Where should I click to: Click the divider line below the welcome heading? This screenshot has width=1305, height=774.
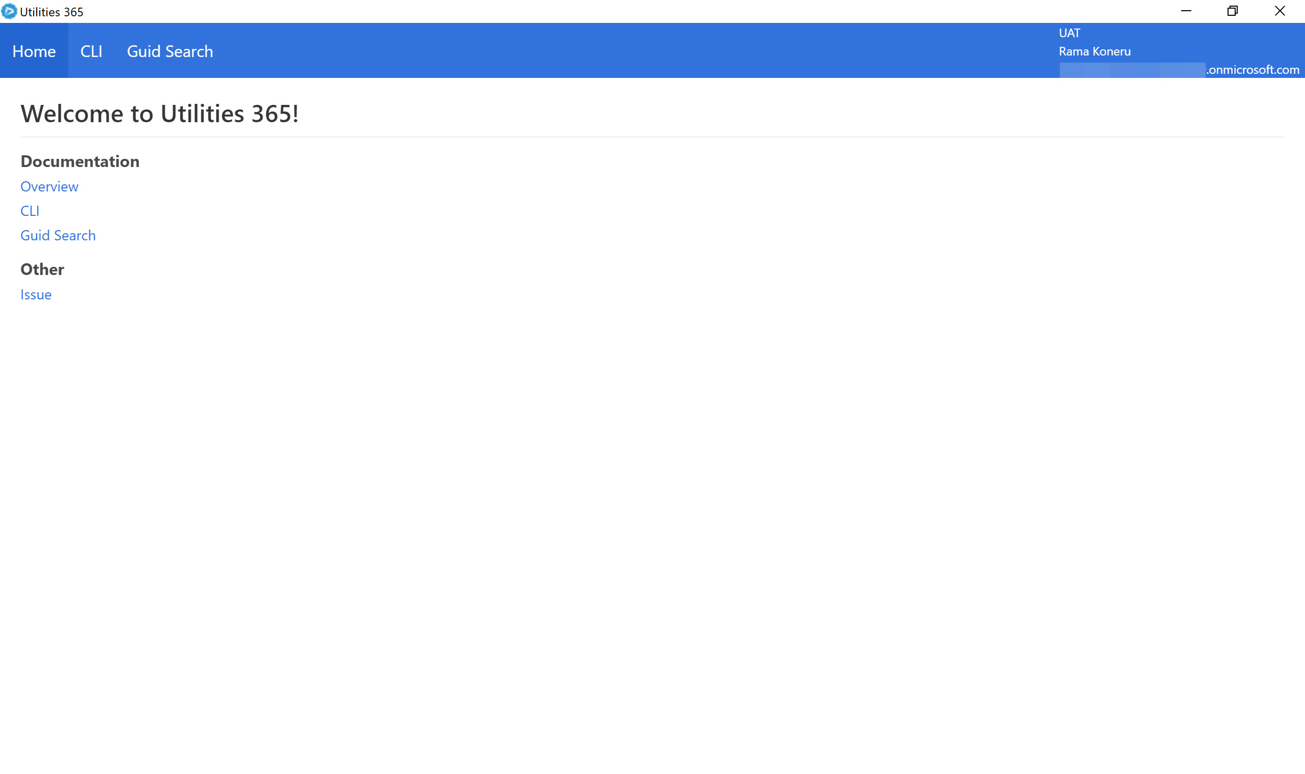click(652, 136)
